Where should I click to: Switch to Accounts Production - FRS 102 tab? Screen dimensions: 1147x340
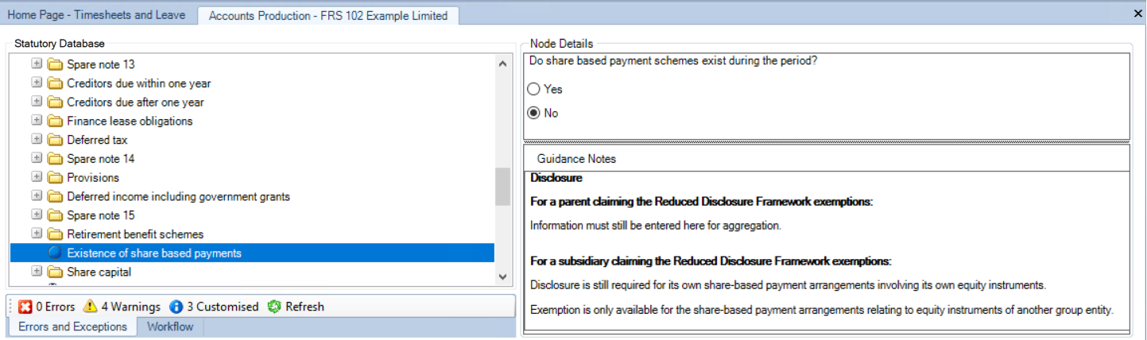coord(328,16)
